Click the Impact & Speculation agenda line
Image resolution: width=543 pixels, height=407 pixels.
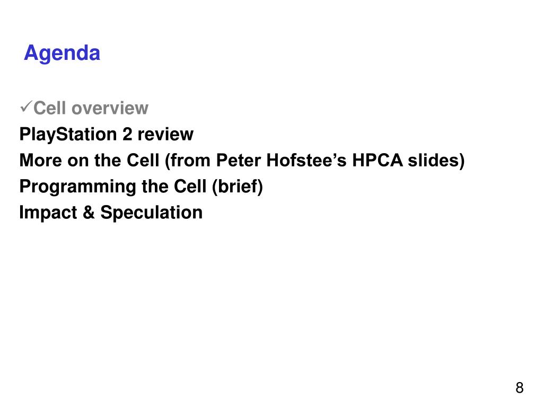tap(111, 213)
